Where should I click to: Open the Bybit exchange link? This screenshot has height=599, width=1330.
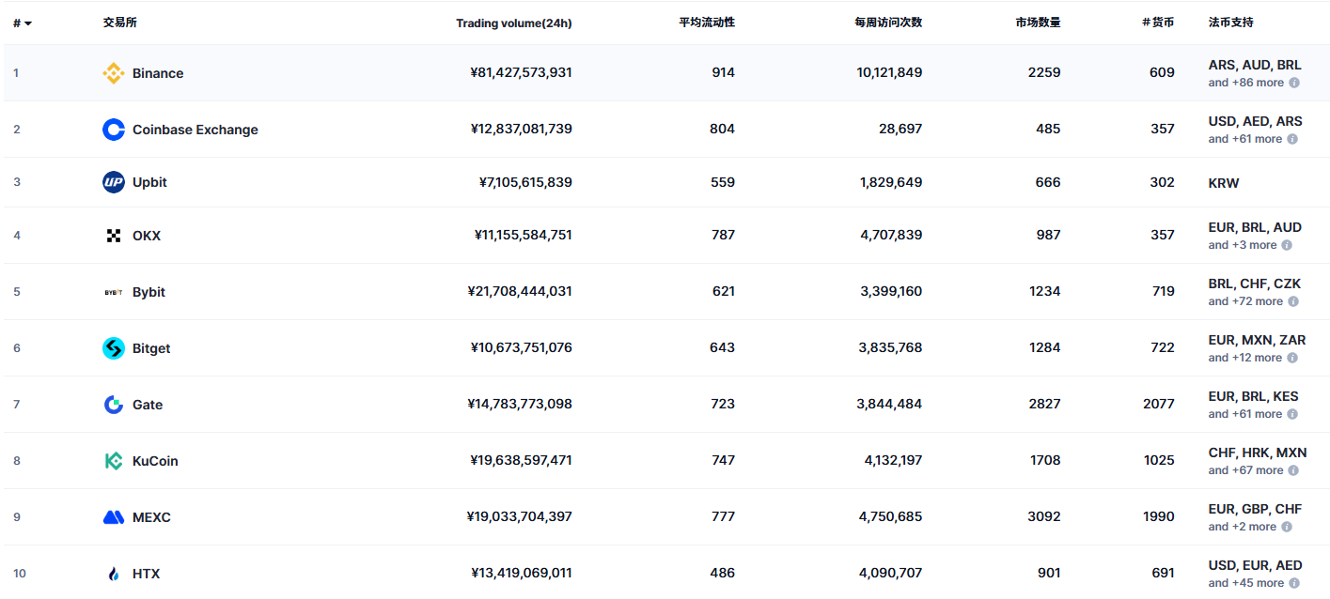149,292
